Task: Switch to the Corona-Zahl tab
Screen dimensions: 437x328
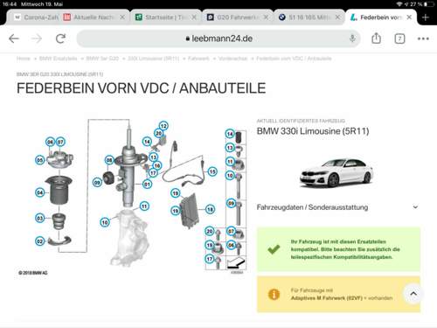Action: click(x=37, y=17)
